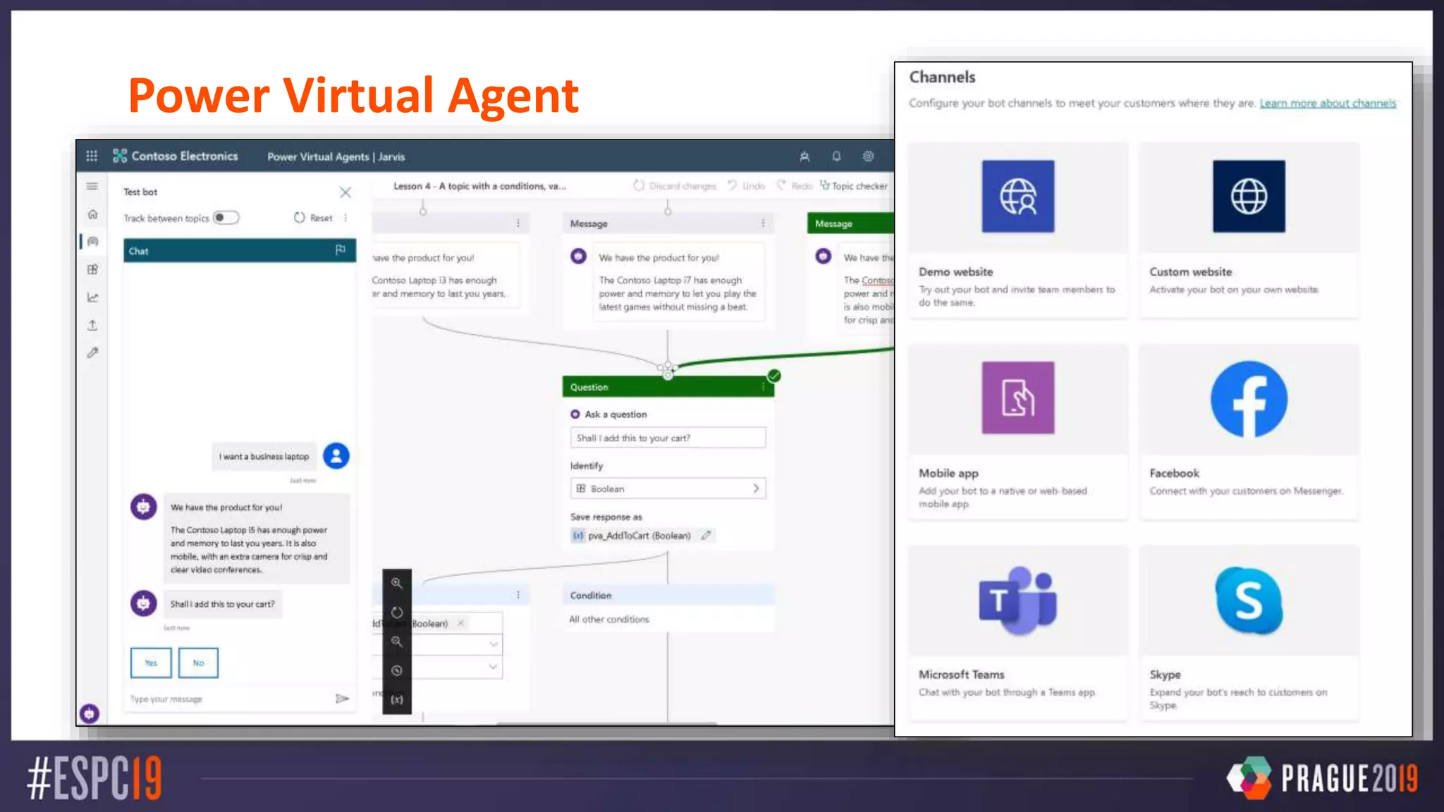The image size is (1444, 812).
Task: Select the Facebook channel
Action: coord(1249,432)
